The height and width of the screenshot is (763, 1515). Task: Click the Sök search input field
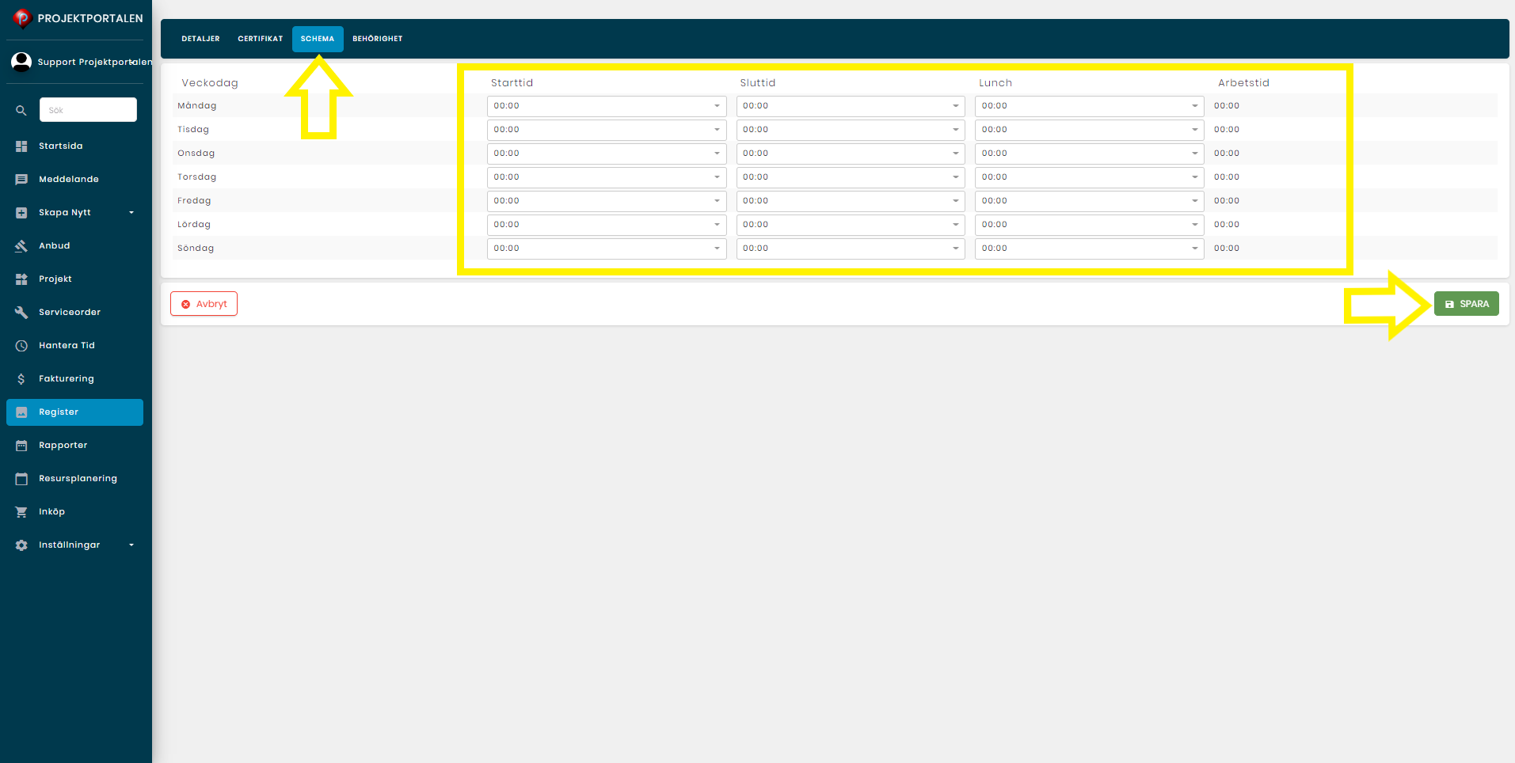pos(88,110)
